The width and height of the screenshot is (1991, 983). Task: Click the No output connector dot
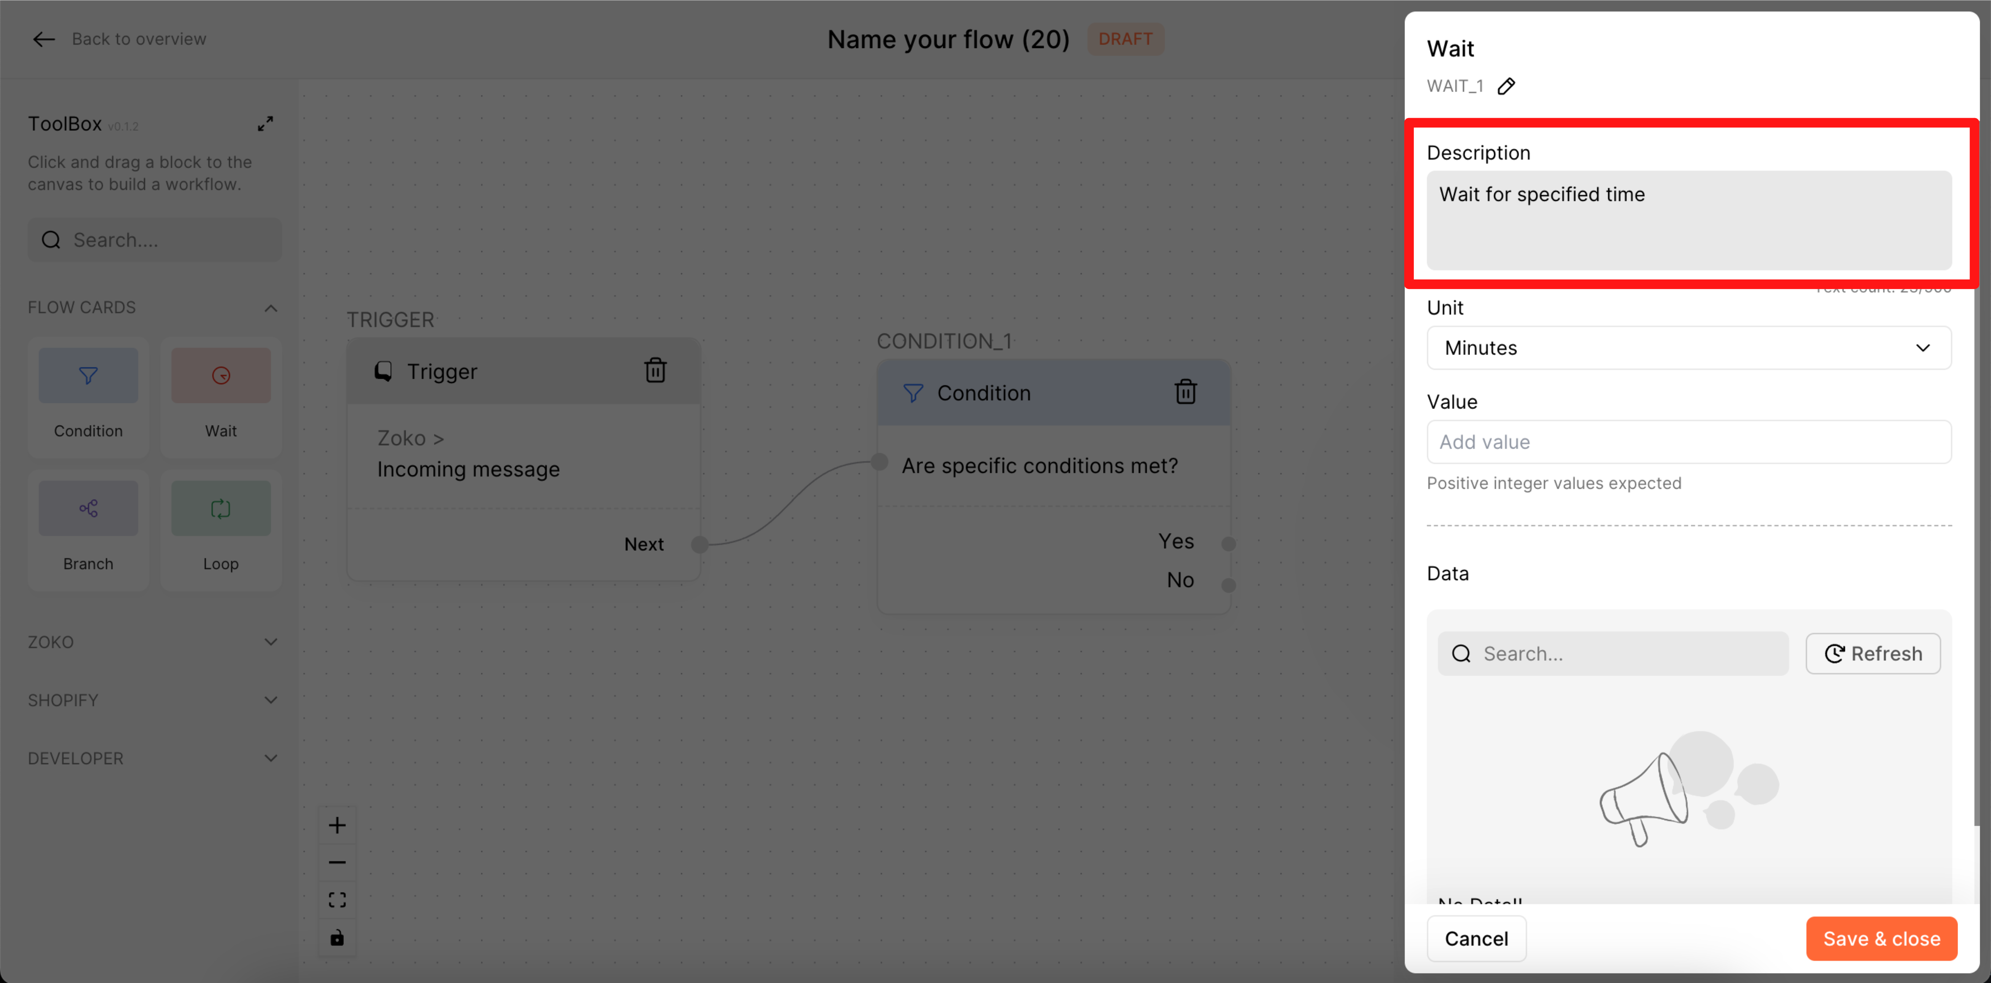(x=1228, y=585)
